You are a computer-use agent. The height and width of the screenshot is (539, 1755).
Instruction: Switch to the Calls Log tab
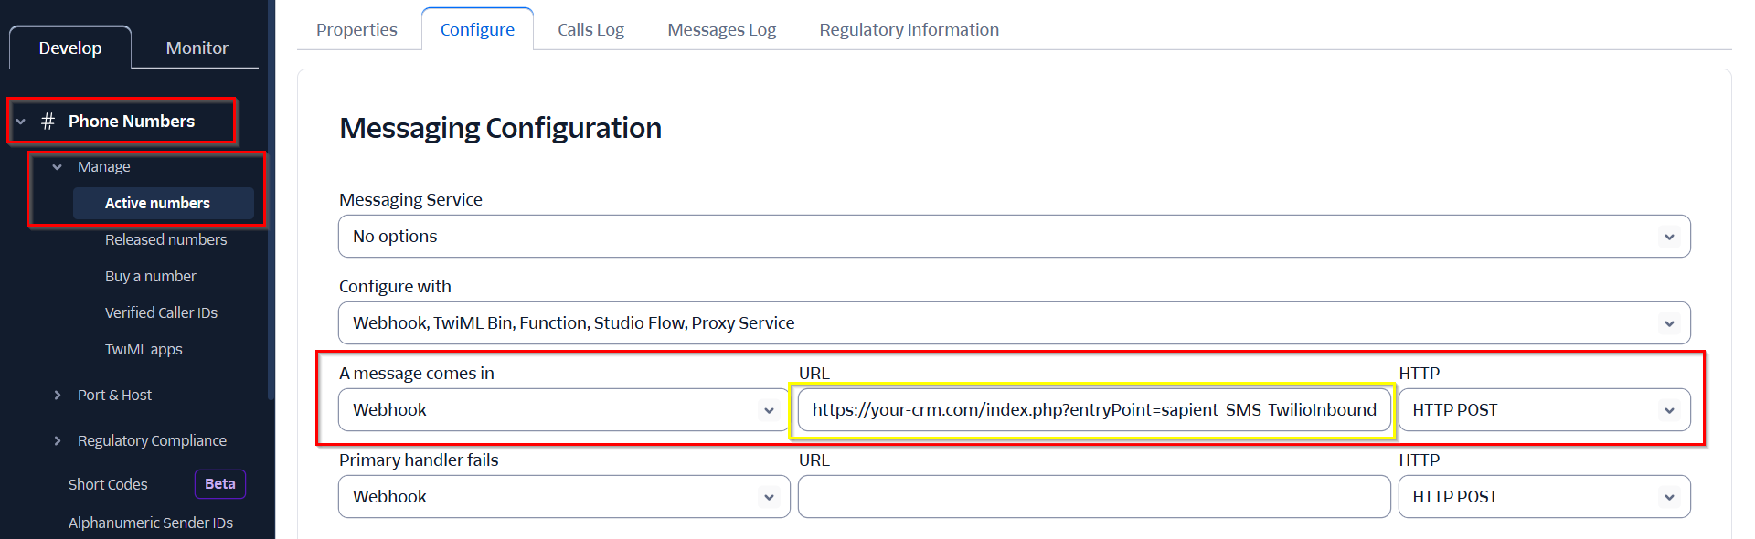coord(590,29)
